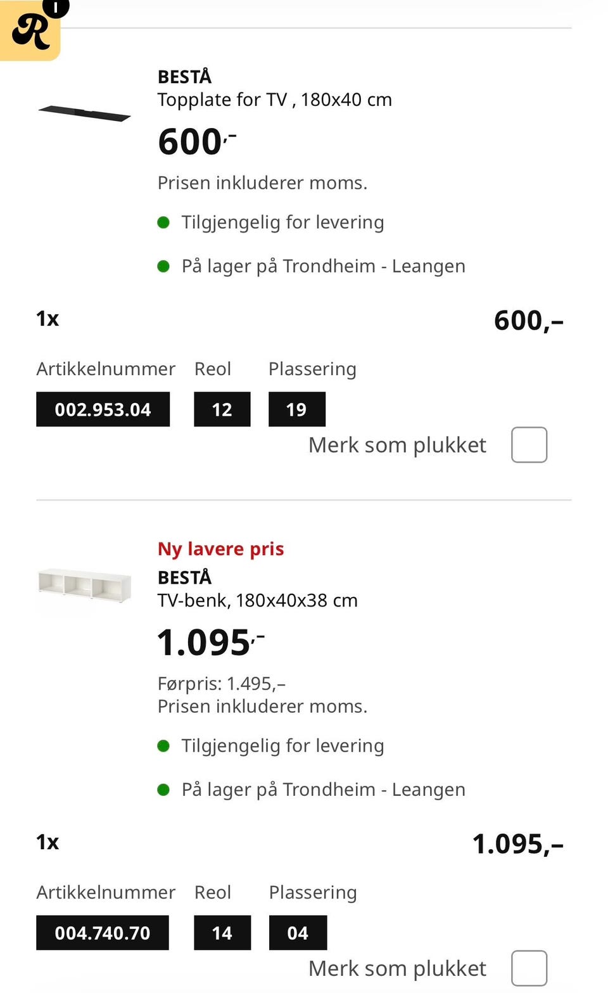
Task: Tap the 1x quantity for the TV-benk
Action: click(47, 842)
